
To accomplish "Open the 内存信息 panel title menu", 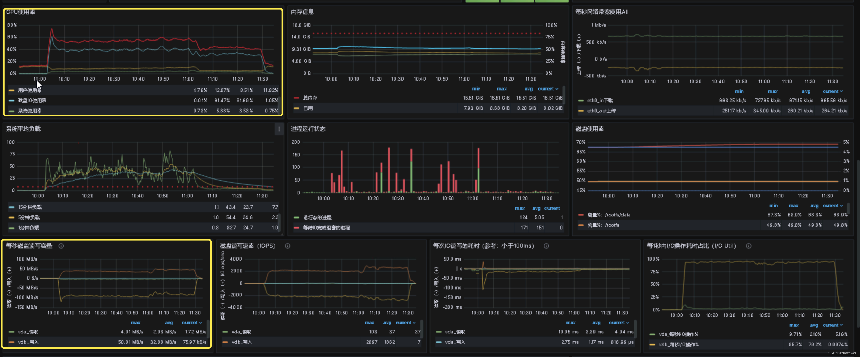I will 303,12.
